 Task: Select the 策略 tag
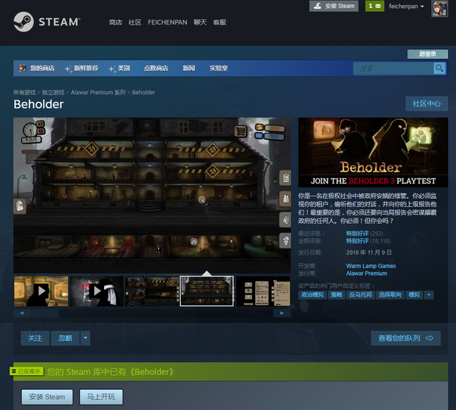click(x=336, y=294)
